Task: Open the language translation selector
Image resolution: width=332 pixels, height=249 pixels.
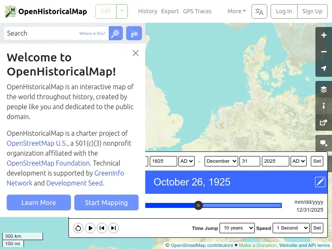Action: click(259, 11)
